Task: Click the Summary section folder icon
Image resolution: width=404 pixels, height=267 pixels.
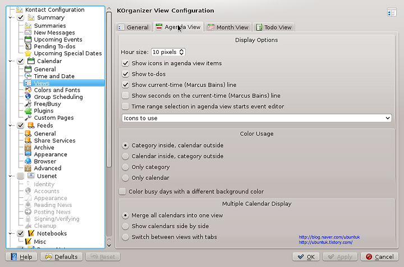Action: [x=31, y=17]
